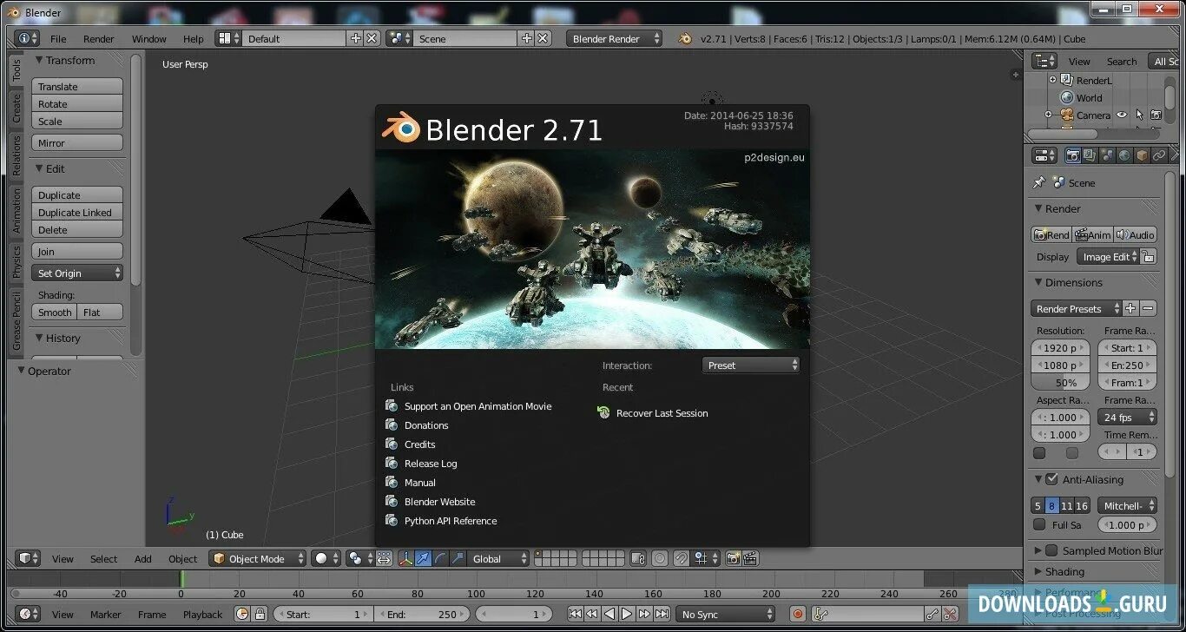Toggle Camera renderability in outliner
Screen dimensions: 1186x632
point(1156,115)
